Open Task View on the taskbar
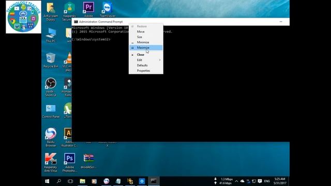 [x=70, y=181]
